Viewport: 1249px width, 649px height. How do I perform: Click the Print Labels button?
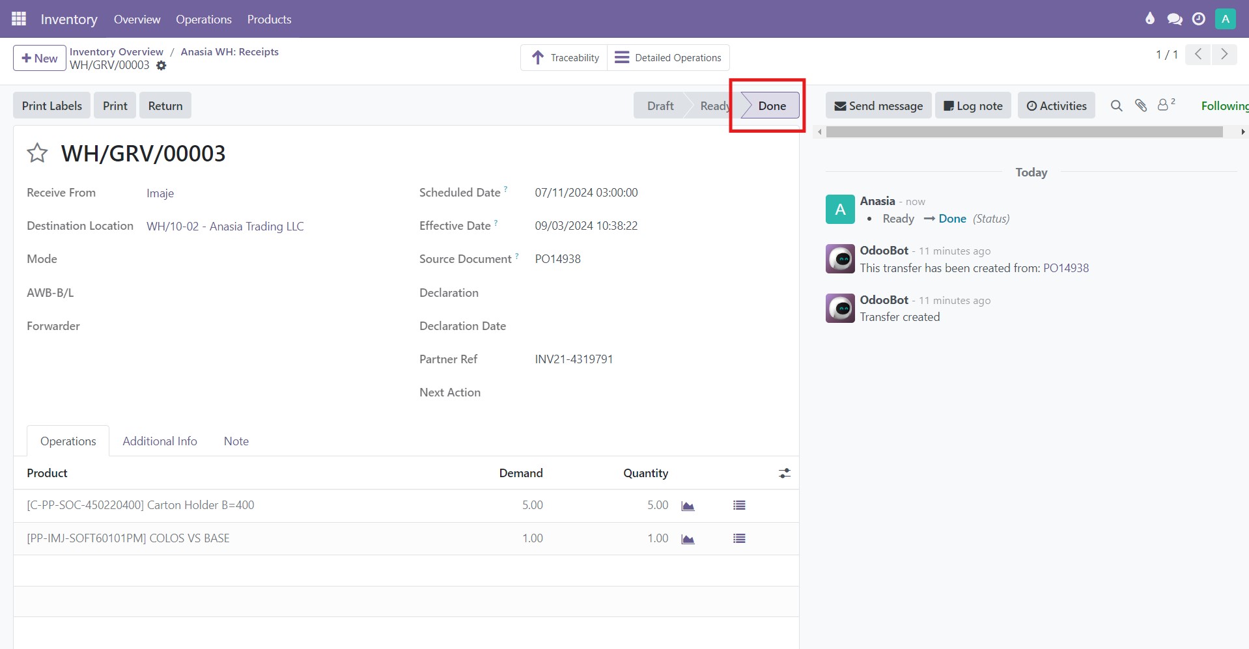(x=52, y=106)
